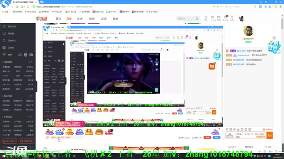284x159 pixels.
Task: Expand the 游戏 games dropdown
Action: click(x=104, y=18)
